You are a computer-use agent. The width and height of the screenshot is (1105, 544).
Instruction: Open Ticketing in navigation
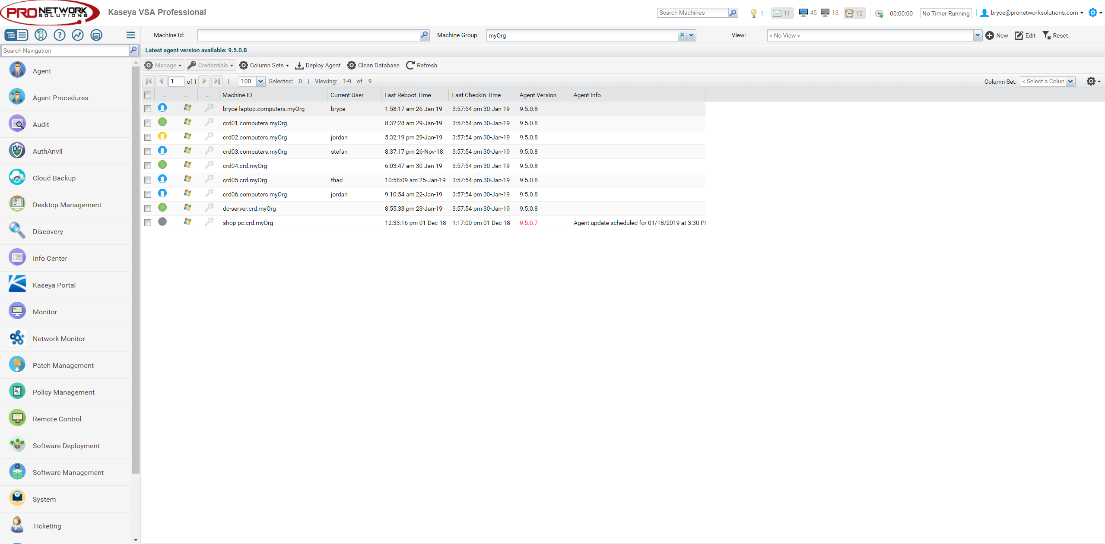(66, 526)
